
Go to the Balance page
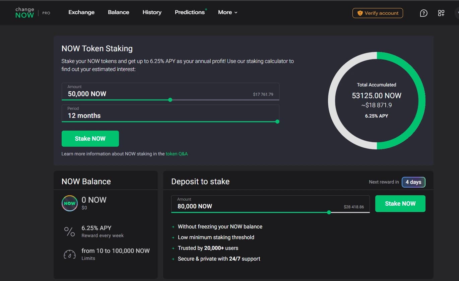tap(119, 12)
